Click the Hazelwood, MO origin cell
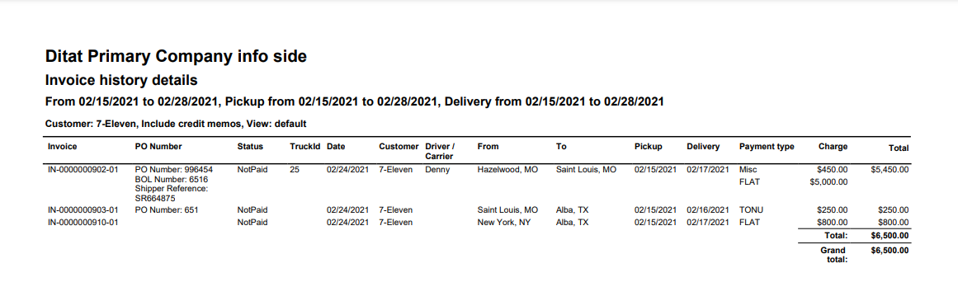 pos(507,170)
